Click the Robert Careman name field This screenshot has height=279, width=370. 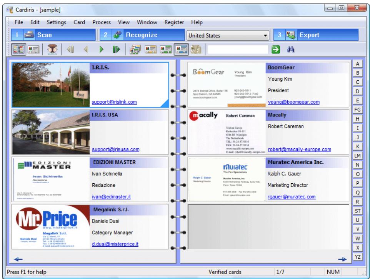286,126
